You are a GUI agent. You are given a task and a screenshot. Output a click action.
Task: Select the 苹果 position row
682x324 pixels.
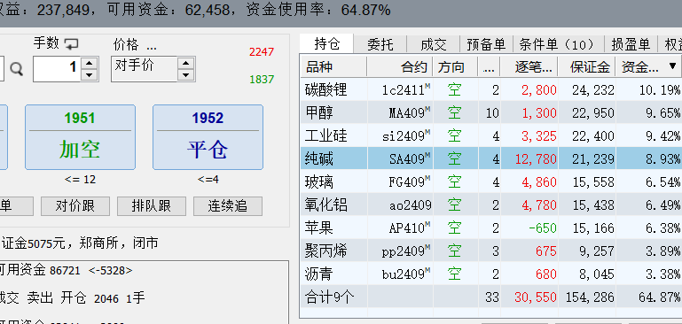click(491, 228)
